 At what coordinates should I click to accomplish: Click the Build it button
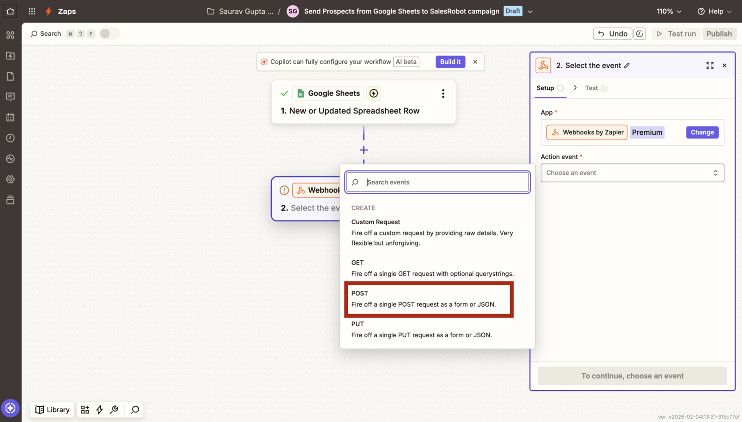[450, 62]
